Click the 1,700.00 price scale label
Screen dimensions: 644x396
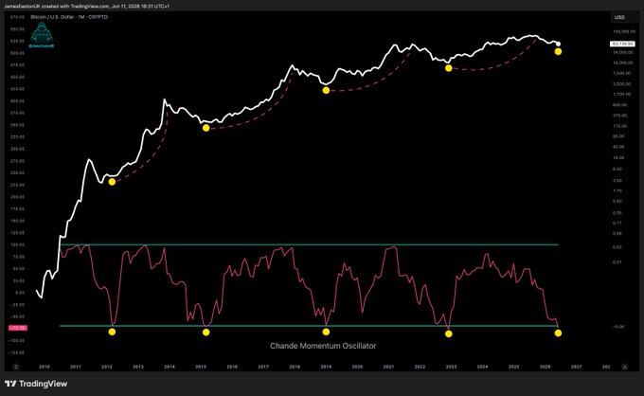624,94
